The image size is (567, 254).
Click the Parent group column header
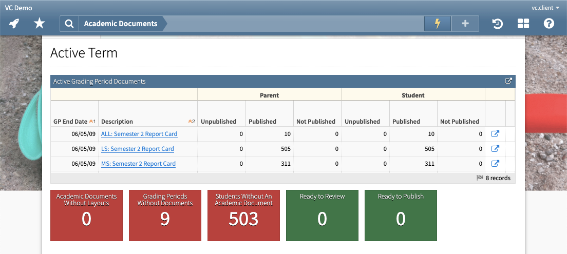tap(270, 95)
